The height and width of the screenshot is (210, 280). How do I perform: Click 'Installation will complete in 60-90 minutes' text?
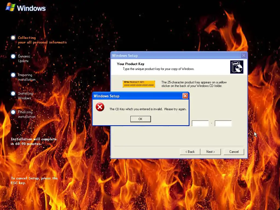click(x=34, y=141)
